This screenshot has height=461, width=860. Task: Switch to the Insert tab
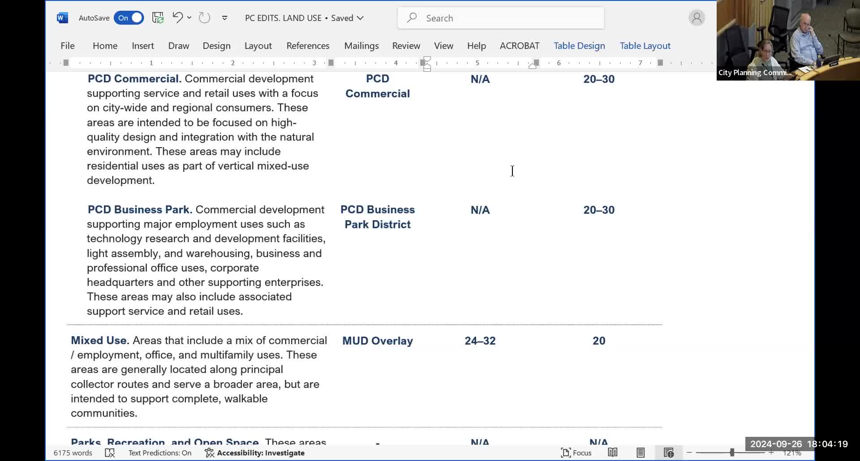[143, 46]
